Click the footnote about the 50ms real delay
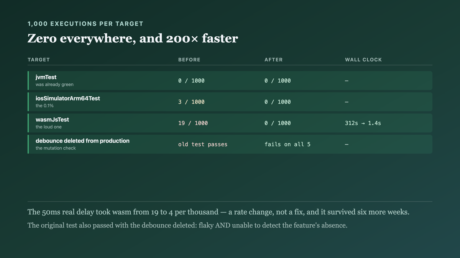The height and width of the screenshot is (258, 460). coord(219,212)
